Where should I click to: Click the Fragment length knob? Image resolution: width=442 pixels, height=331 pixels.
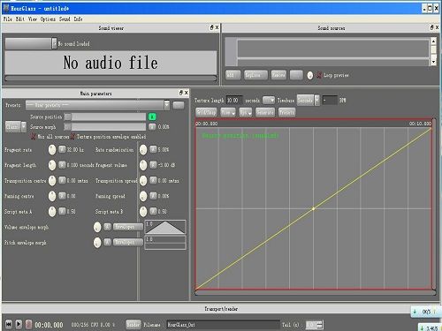(x=52, y=165)
